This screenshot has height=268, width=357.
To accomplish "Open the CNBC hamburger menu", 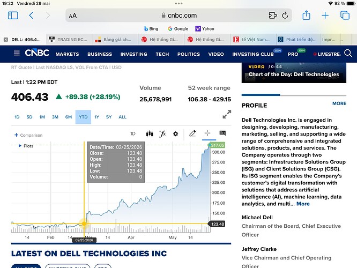I will pos(17,53).
